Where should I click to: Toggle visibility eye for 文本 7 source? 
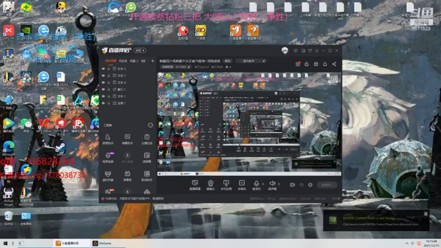click(x=103, y=76)
